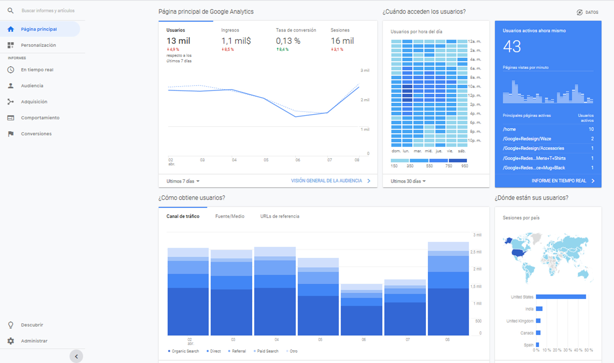The height and width of the screenshot is (363, 614).
Task: Click the arrow next to Informe en tiempo real
Action: [x=593, y=181]
